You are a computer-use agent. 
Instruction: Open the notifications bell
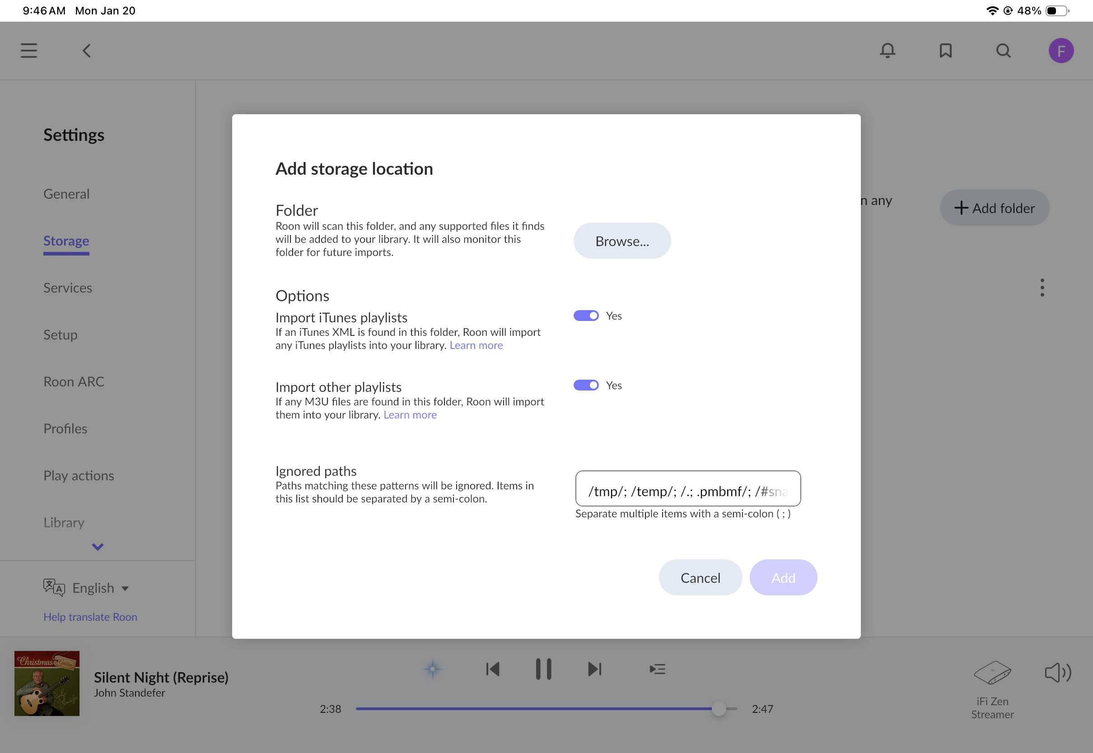(887, 51)
